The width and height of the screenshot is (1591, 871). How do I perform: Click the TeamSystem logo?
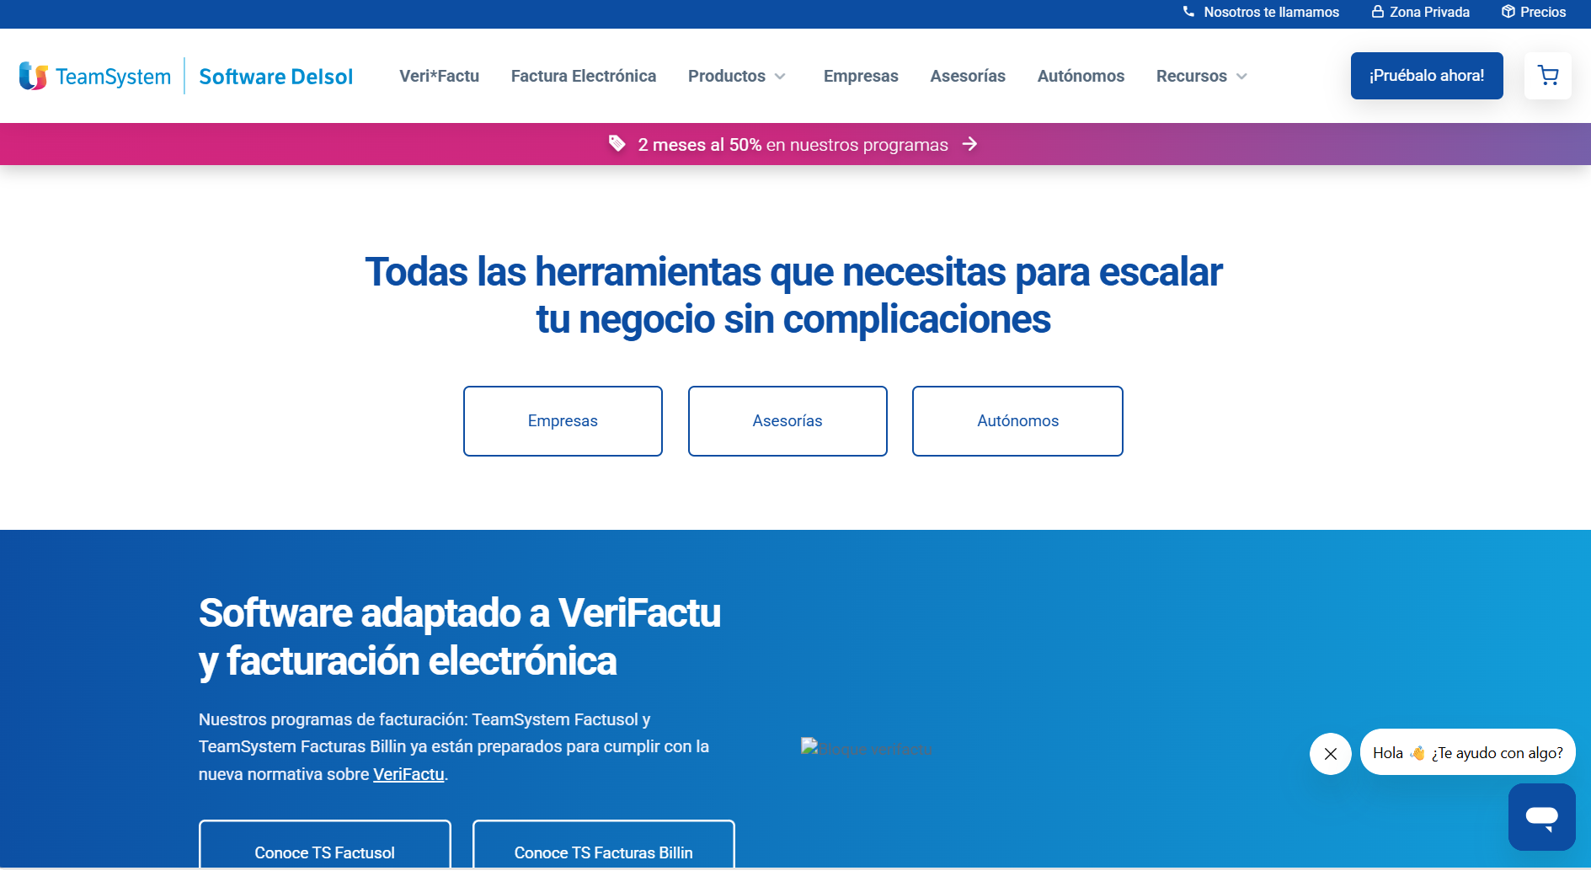(x=94, y=76)
